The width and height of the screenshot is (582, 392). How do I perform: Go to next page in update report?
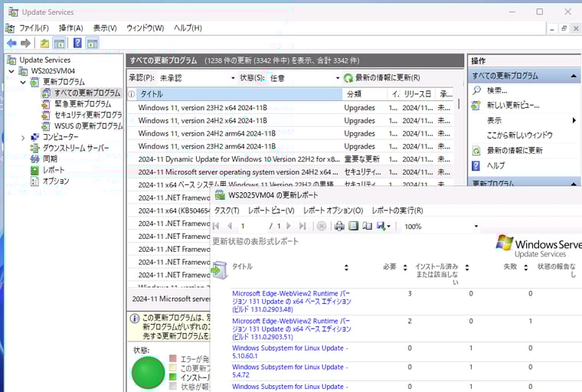pyautogui.click(x=289, y=226)
